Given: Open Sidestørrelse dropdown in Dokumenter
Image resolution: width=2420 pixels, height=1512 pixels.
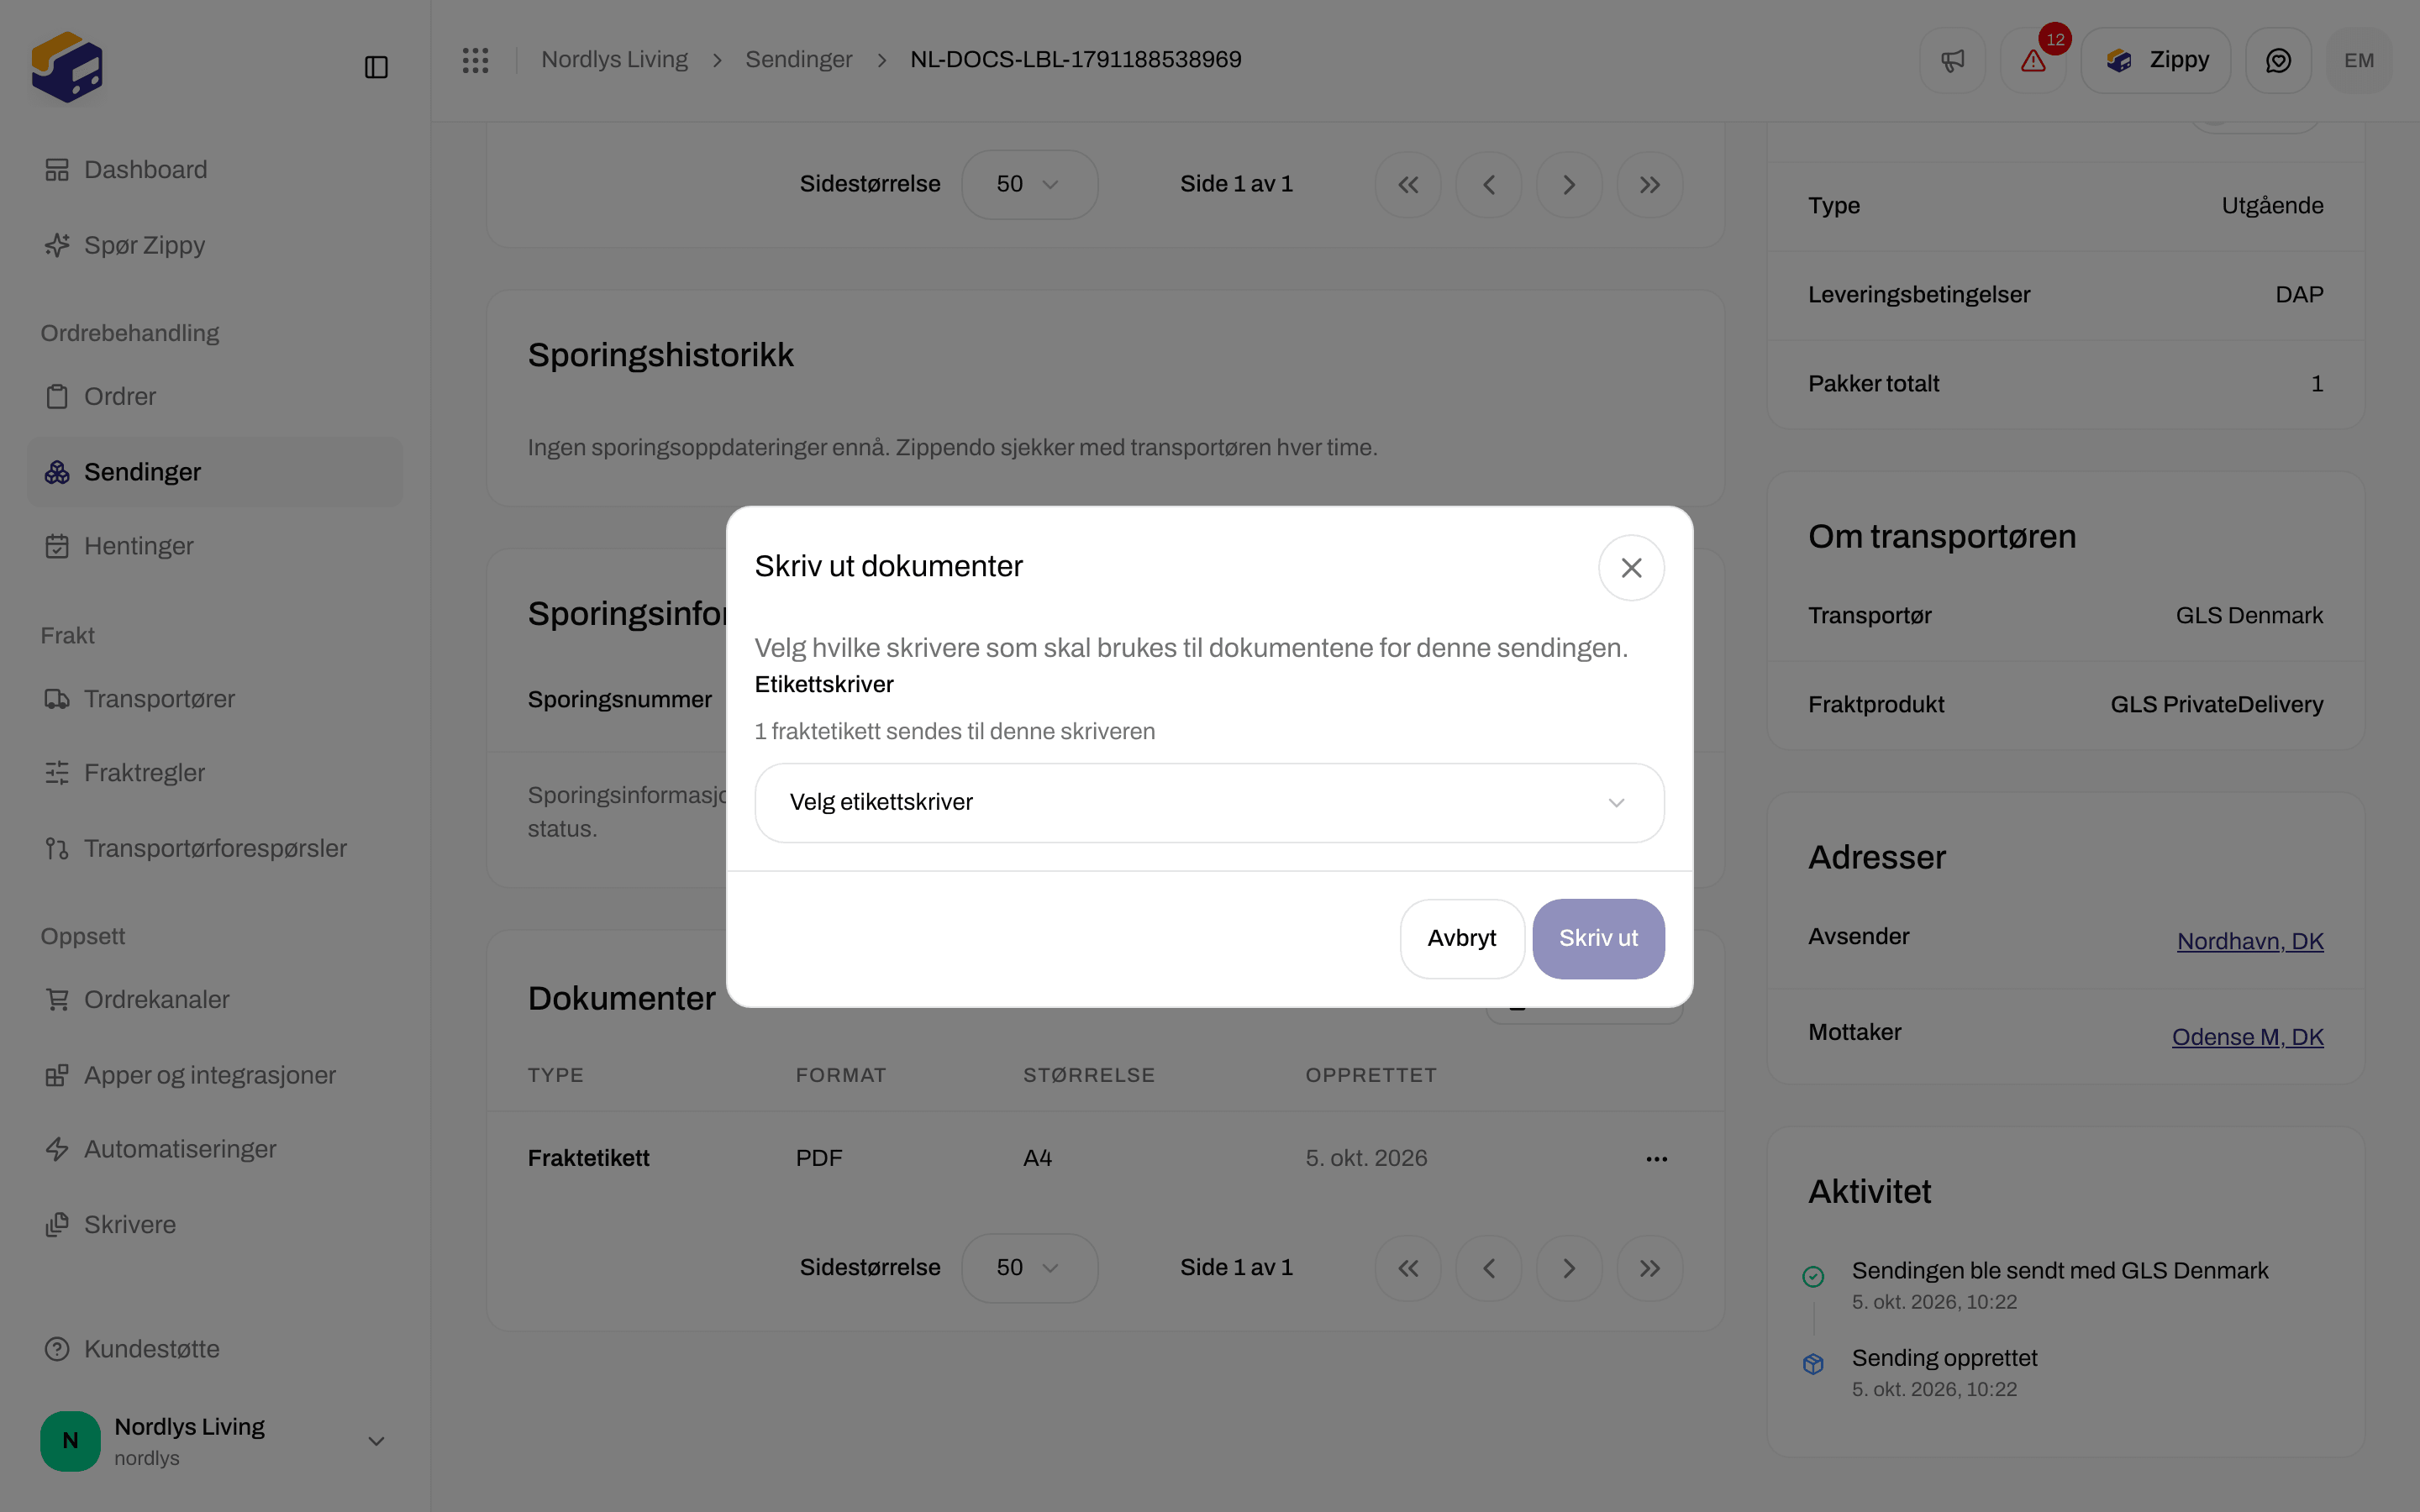Looking at the screenshot, I should tap(1029, 1267).
